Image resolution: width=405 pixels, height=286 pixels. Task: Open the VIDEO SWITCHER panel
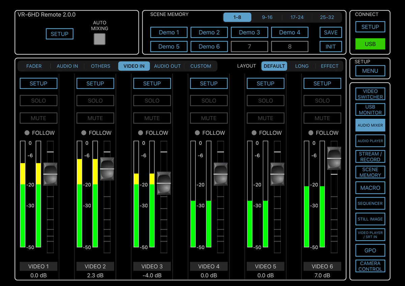tap(370, 94)
